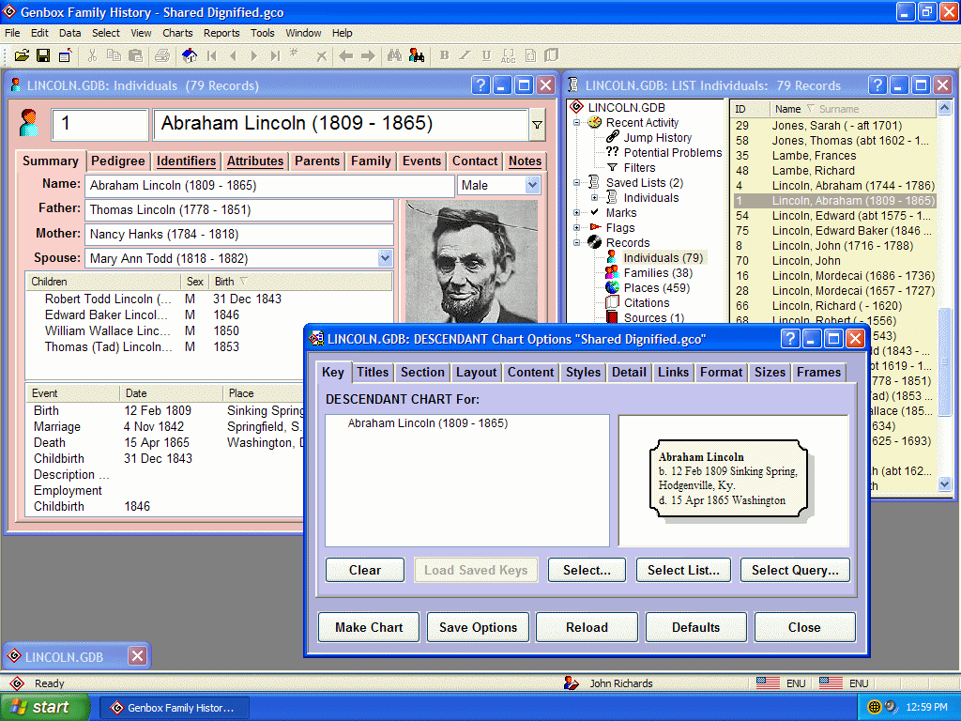This screenshot has width=961, height=721.
Task: Click the Save floppy disk toolbar icon
Action: pyautogui.click(x=43, y=55)
